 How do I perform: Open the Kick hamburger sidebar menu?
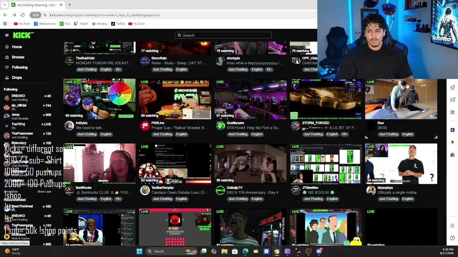point(7,35)
